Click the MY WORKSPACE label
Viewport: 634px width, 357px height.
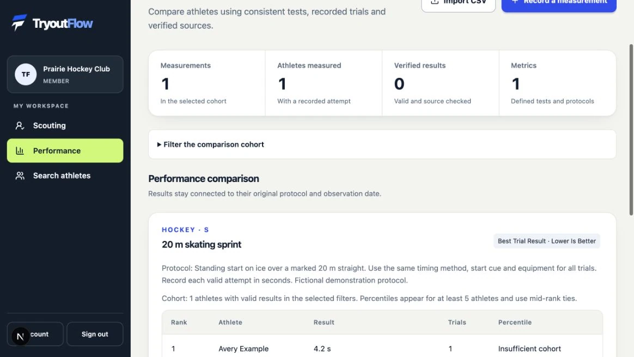point(41,106)
